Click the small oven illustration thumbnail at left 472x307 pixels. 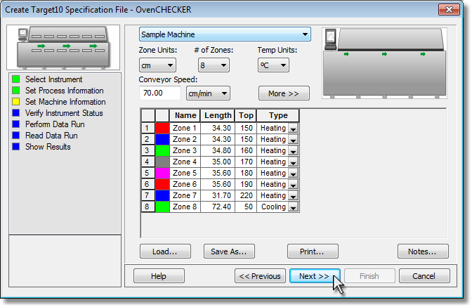click(63, 47)
